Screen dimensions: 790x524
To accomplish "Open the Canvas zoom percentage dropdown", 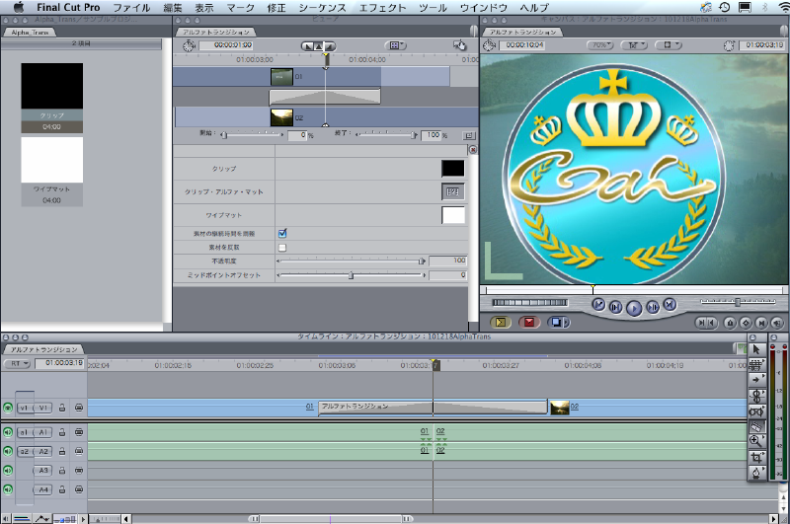I will coord(599,45).
